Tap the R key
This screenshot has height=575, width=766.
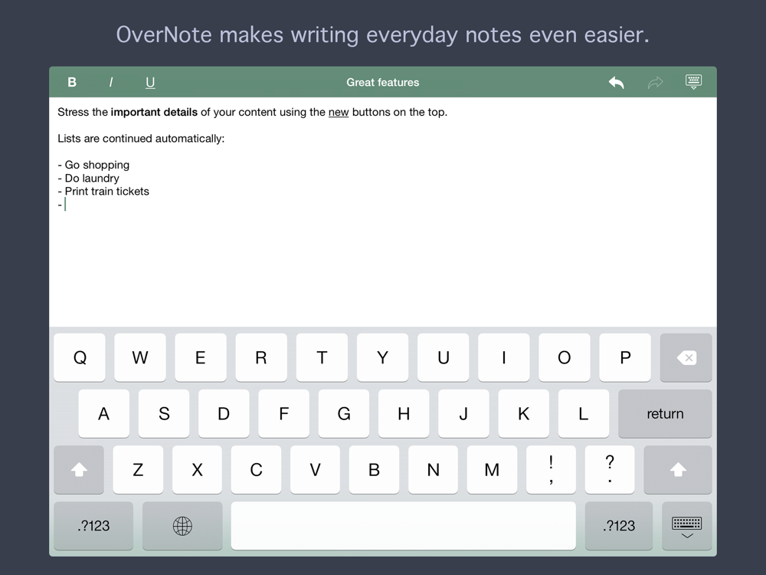click(x=261, y=357)
